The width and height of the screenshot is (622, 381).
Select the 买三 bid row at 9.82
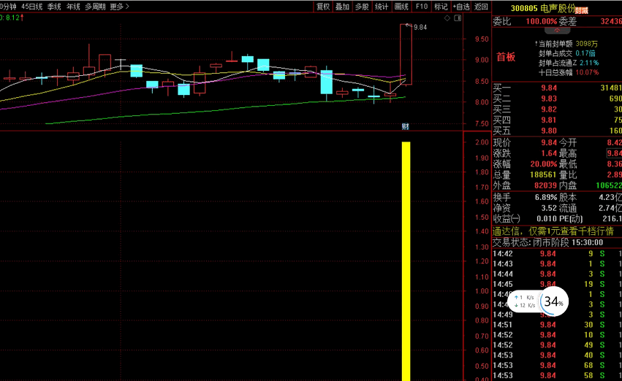tap(557, 109)
